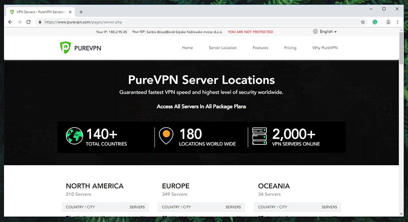Screen dimensions: 408x222
Task: Select the VPN Servers - PureVPN tab
Action: coord(40,12)
